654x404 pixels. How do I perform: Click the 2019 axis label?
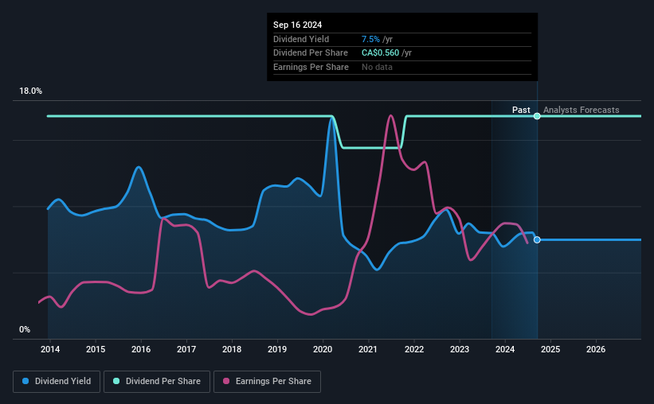(277, 349)
